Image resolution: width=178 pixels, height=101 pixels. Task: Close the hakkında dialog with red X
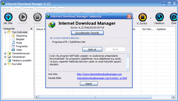[x=129, y=16]
